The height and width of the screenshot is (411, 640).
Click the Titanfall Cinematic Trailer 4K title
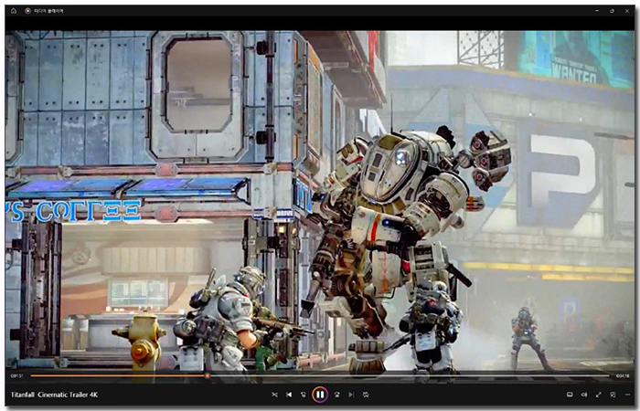(54, 395)
